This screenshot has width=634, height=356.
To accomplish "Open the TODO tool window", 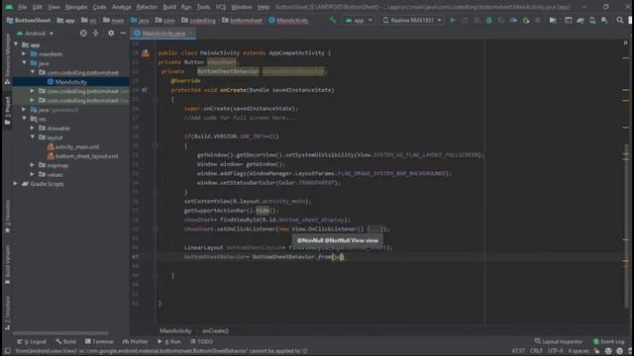I will click(x=202, y=341).
